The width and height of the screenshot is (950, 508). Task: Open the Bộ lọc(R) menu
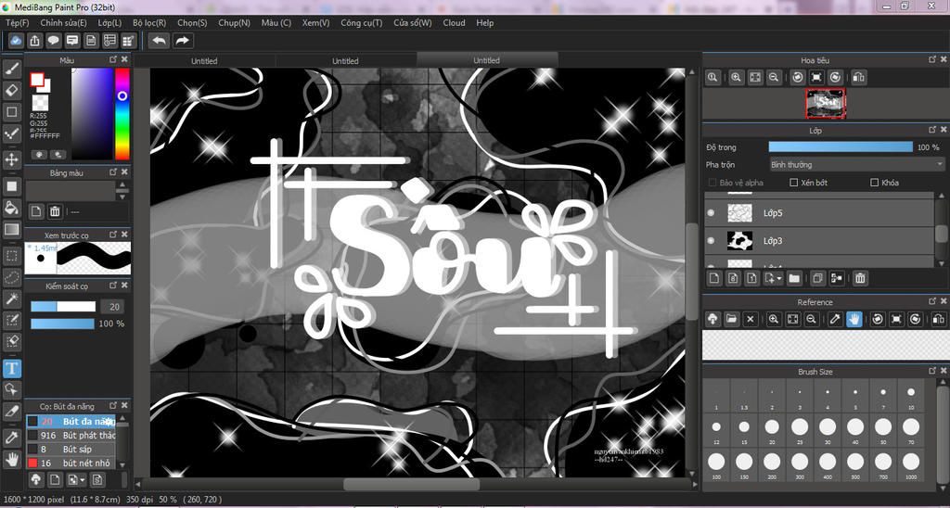pos(149,23)
